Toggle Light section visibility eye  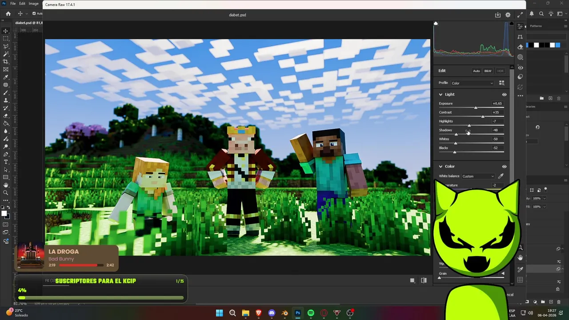(x=504, y=95)
